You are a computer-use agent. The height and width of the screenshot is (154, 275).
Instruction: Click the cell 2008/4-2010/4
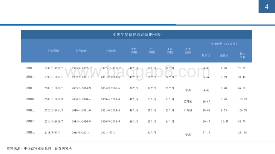click(110, 99)
